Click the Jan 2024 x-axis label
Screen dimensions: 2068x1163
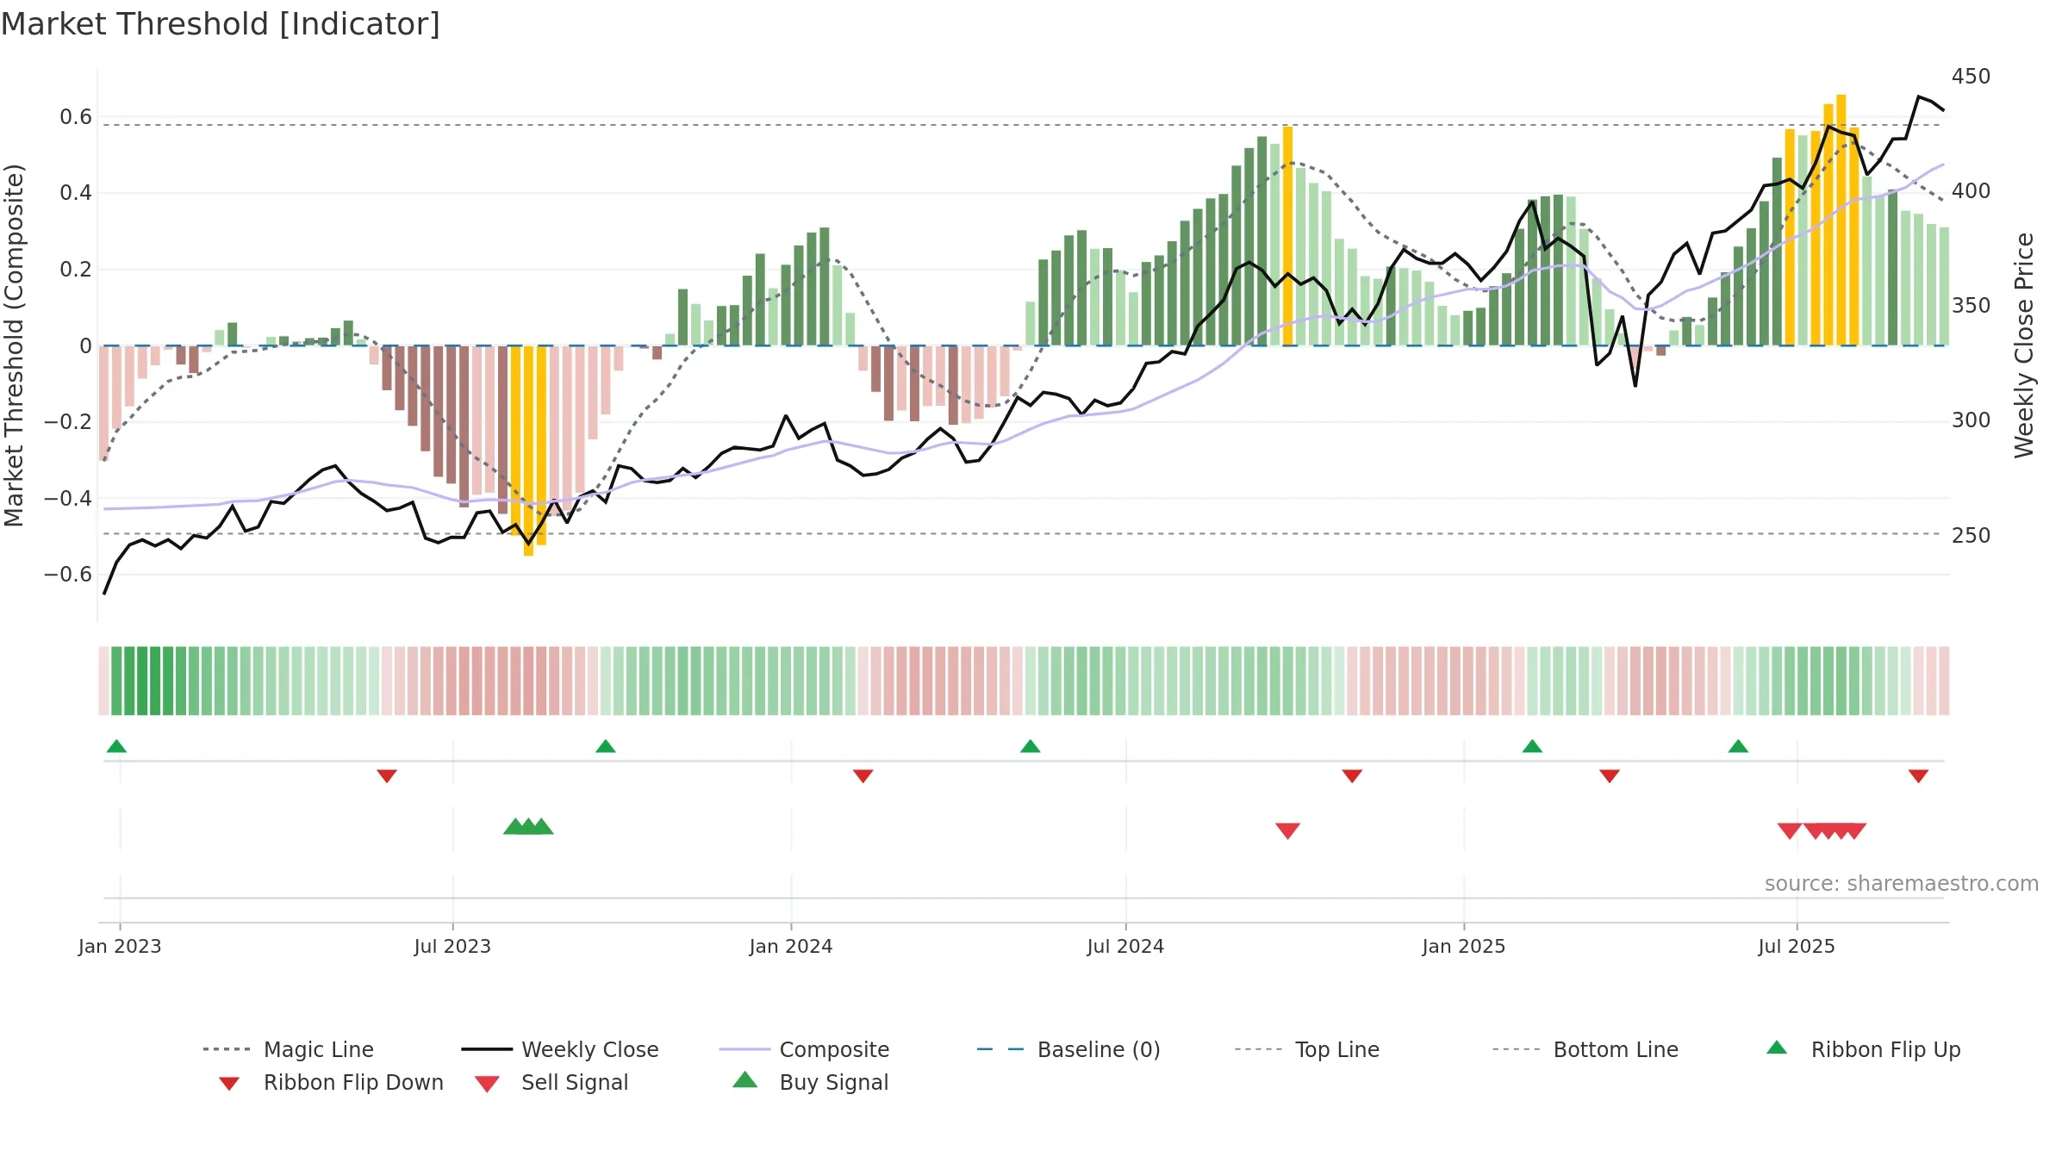click(791, 946)
